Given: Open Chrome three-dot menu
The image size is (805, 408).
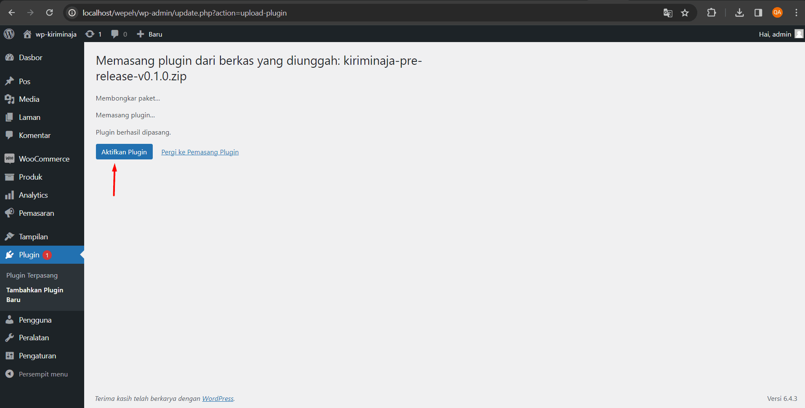Looking at the screenshot, I should pos(796,13).
